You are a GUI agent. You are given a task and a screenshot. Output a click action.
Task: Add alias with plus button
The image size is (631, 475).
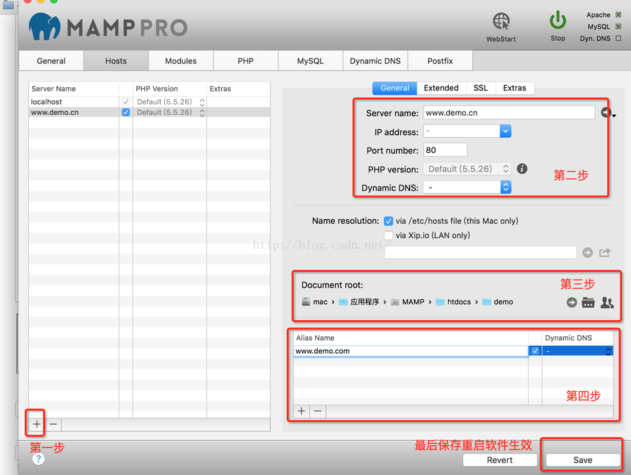[301, 411]
